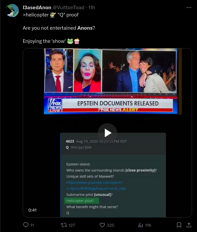Image resolution: width=197 pixels, height=232 pixels.
Task: Click the 127 repost count
Action: pyautogui.click(x=72, y=225)
